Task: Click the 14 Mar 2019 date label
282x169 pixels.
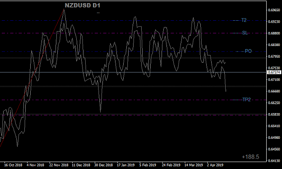Action: (x=194, y=165)
